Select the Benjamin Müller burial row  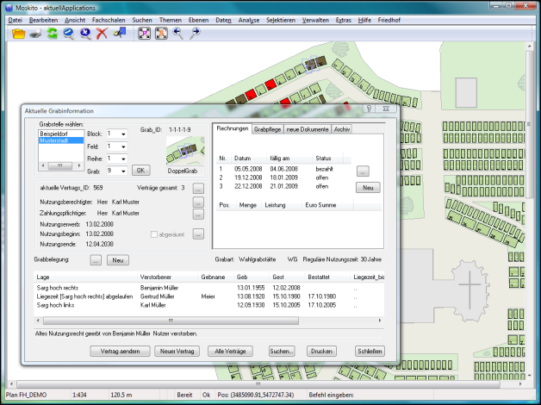click(x=209, y=288)
